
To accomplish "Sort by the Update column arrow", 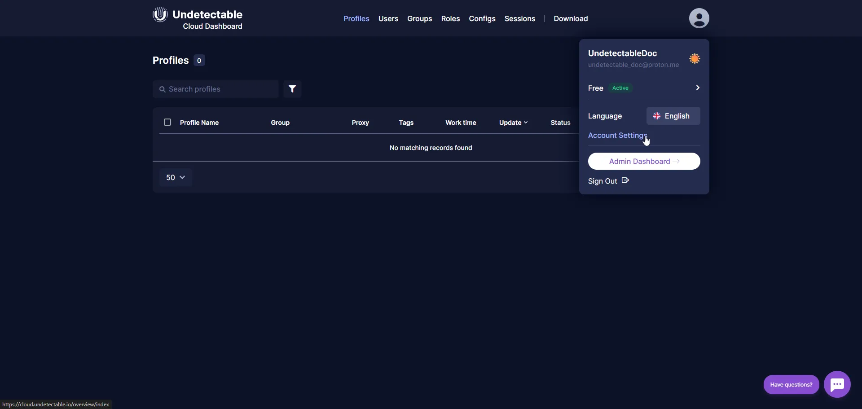I will click(526, 123).
